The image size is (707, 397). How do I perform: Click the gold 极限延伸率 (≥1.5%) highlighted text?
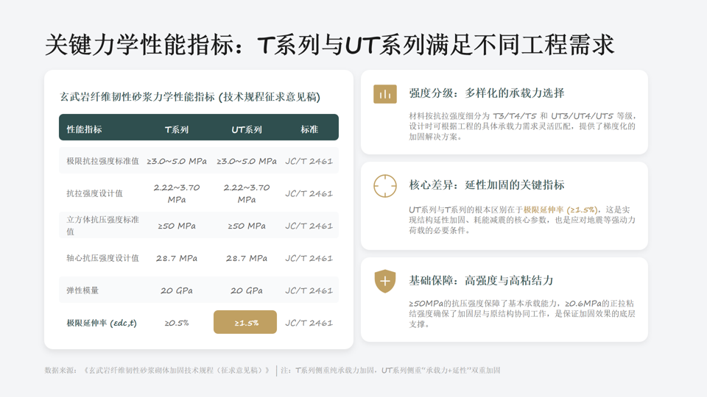560,210
